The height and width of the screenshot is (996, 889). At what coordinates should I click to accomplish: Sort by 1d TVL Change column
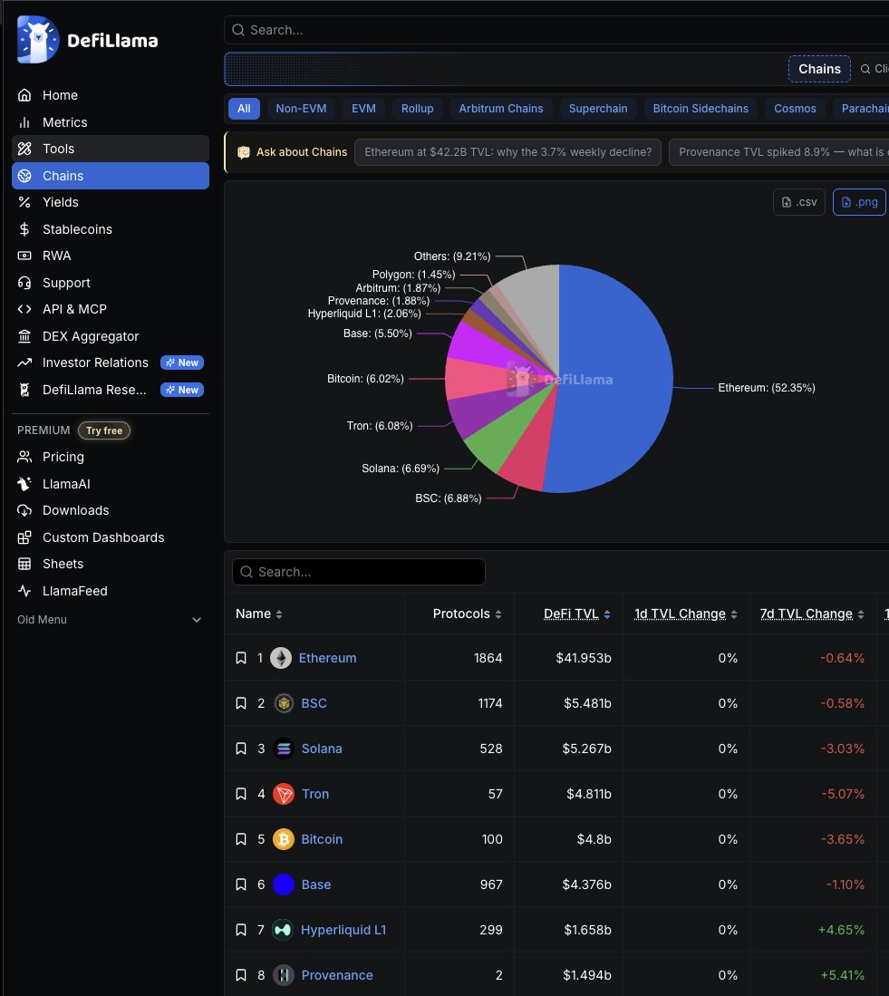(x=685, y=614)
